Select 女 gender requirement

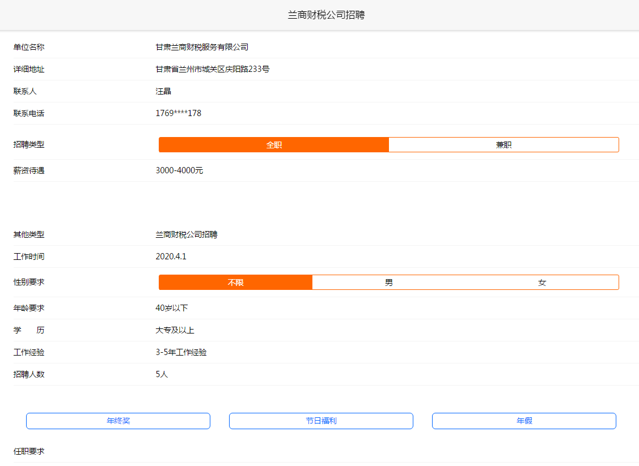542,283
